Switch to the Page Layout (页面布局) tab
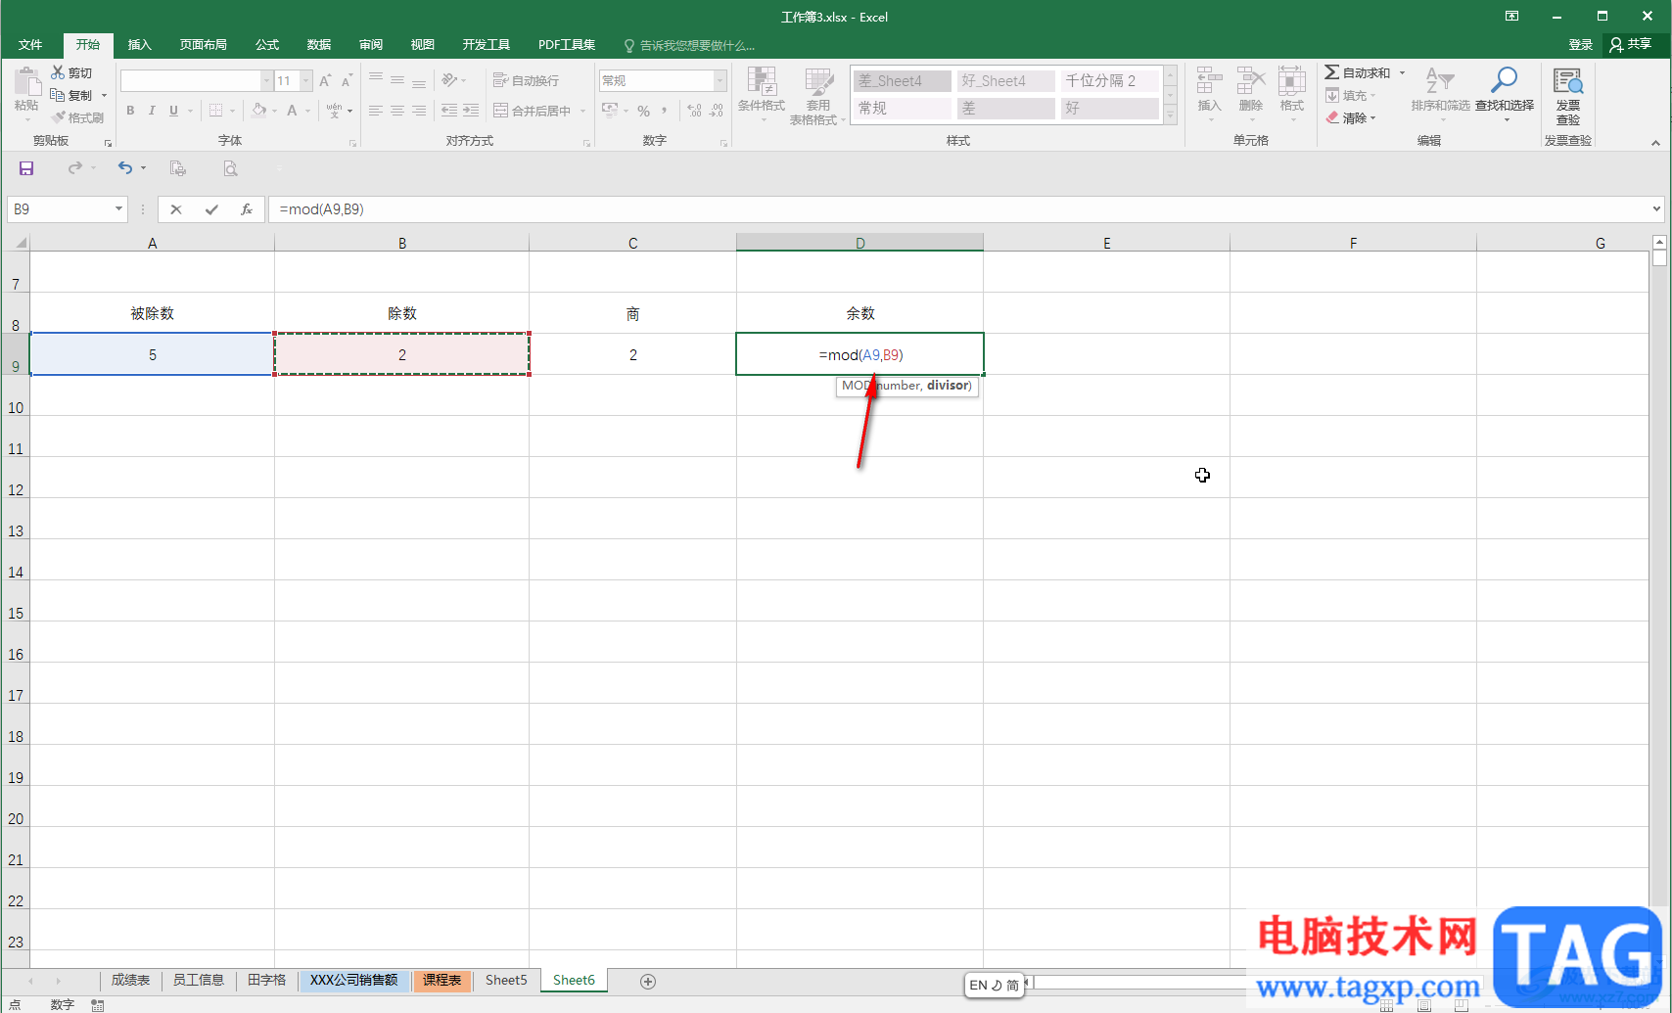Image resolution: width=1672 pixels, height=1013 pixels. click(204, 45)
